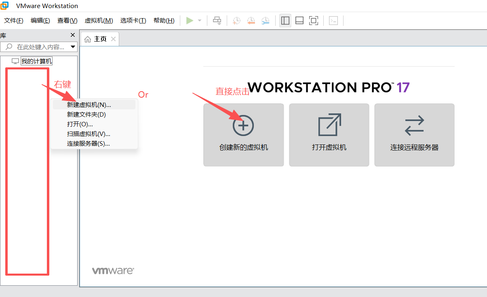Open the library search filter dropdown arrow

coord(73,47)
